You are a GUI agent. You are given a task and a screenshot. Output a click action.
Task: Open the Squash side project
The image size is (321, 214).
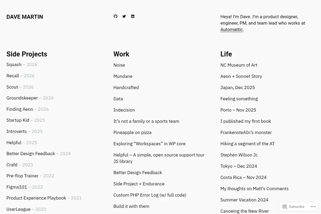(x=14, y=64)
